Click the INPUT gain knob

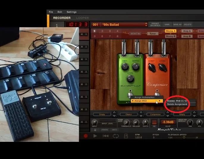(95, 122)
